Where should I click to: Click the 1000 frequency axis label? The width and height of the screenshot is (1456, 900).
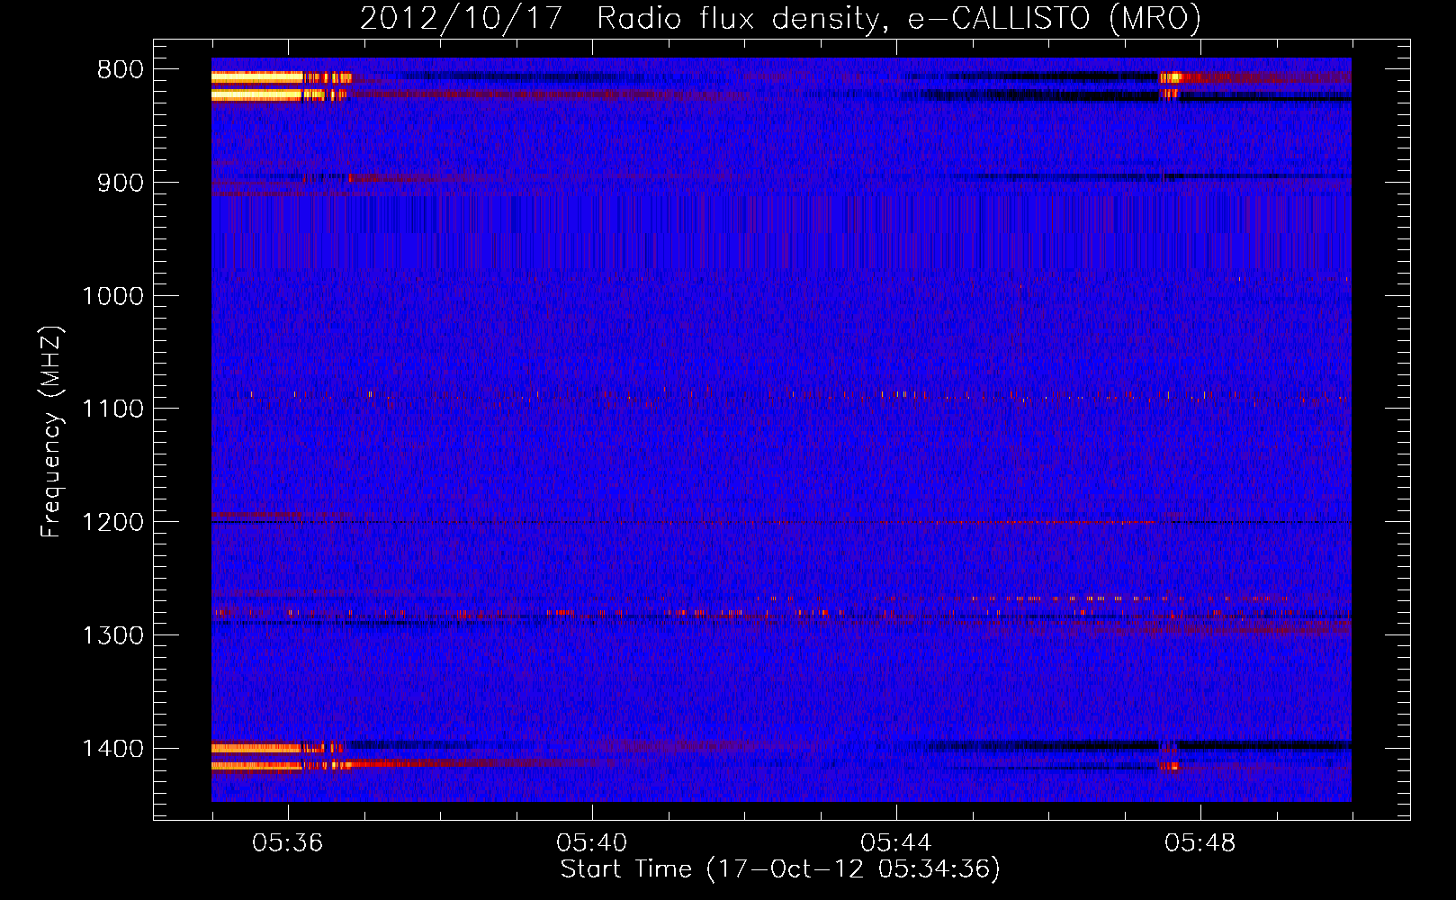tap(112, 296)
